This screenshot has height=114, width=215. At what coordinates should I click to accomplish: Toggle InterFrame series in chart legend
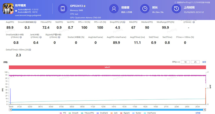150,113
